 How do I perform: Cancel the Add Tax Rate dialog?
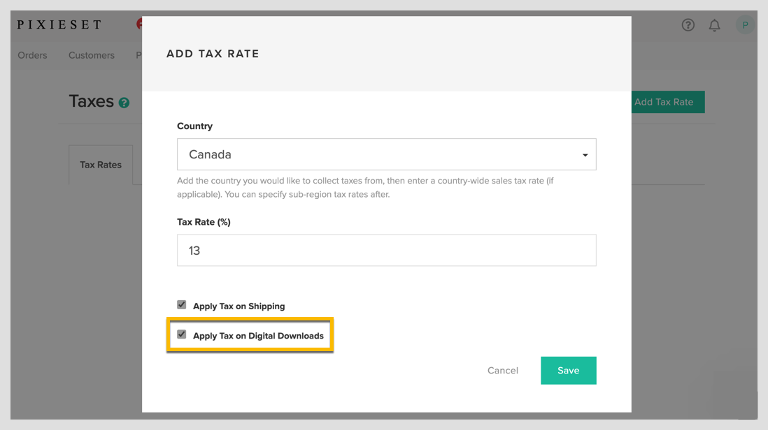[502, 370]
